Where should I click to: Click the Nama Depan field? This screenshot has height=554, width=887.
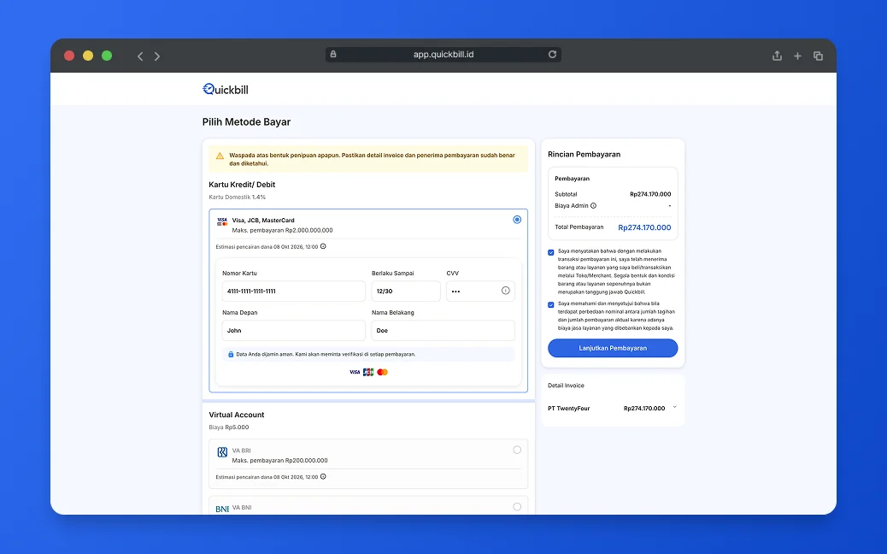point(294,331)
